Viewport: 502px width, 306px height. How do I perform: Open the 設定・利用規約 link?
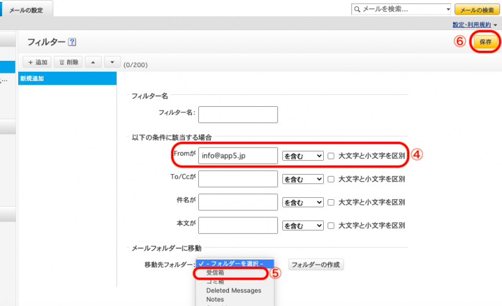point(472,25)
